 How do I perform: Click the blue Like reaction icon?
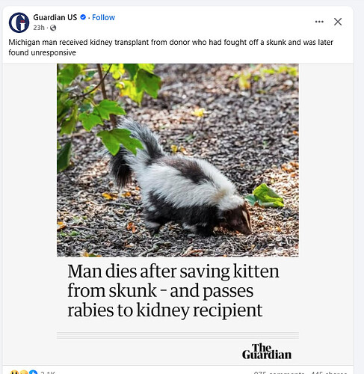coord(33,373)
